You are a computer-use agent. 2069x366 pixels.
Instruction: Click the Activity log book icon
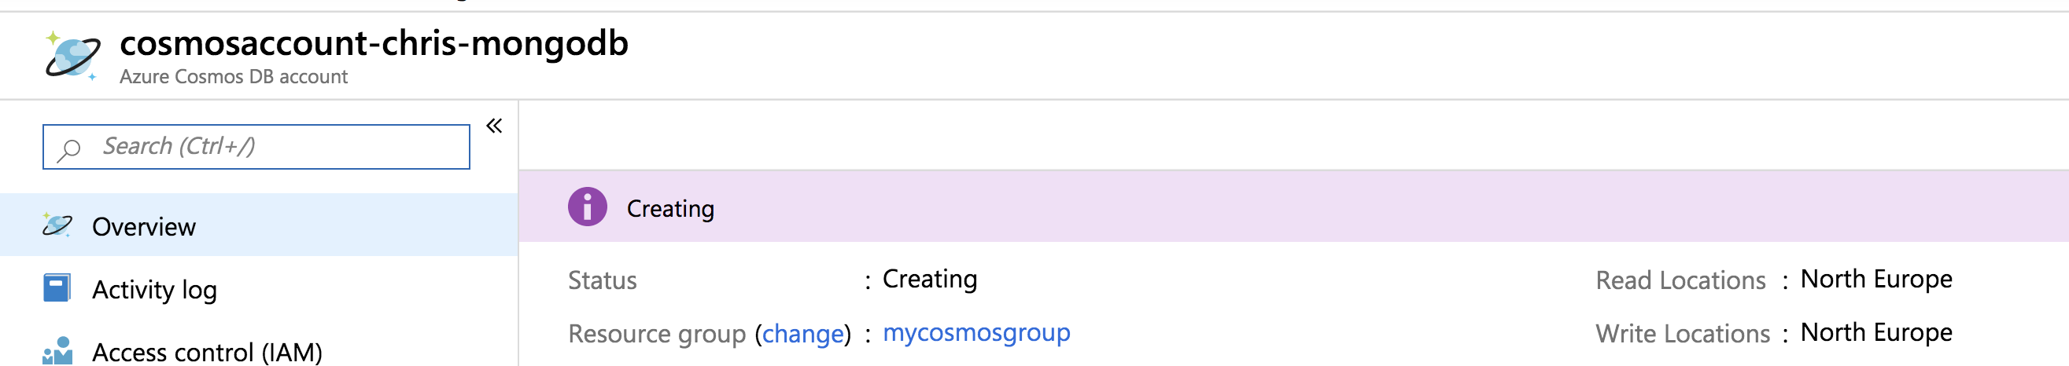56,288
